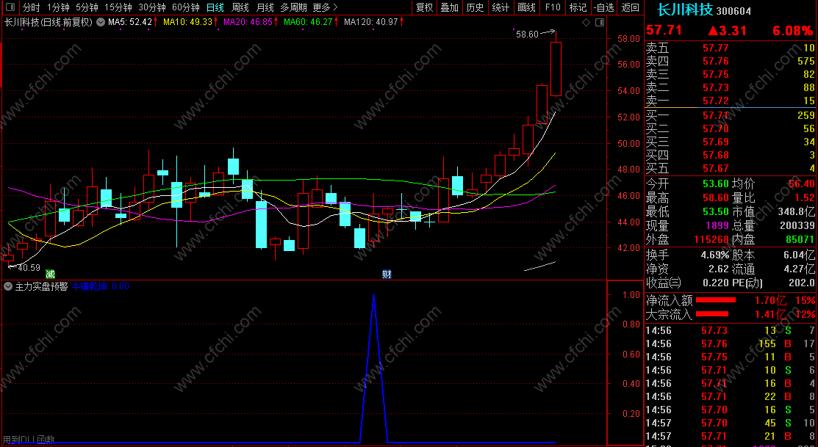Open the 多周期 multi-period view

tap(293, 7)
